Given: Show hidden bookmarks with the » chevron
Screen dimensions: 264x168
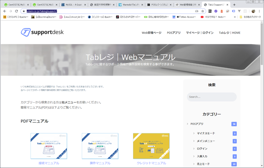Looking at the screenshot, I should point(235,17).
